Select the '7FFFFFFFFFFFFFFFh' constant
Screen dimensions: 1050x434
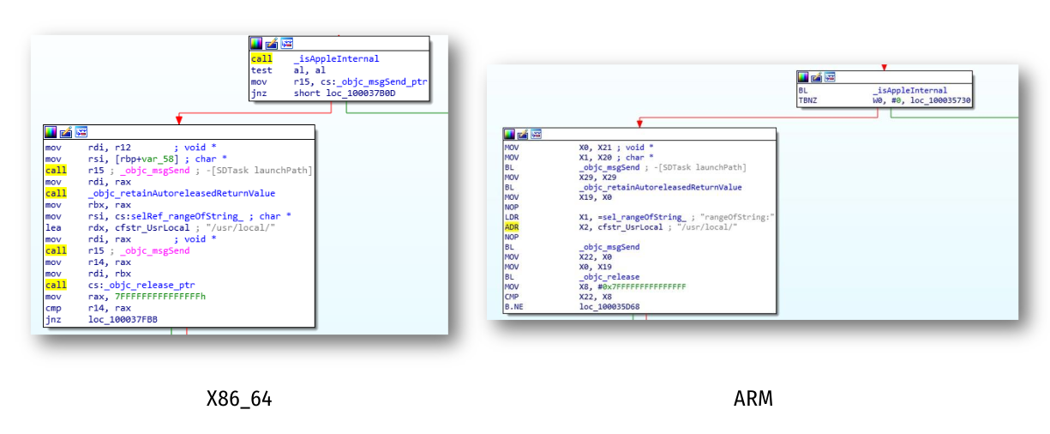pyautogui.click(x=161, y=297)
